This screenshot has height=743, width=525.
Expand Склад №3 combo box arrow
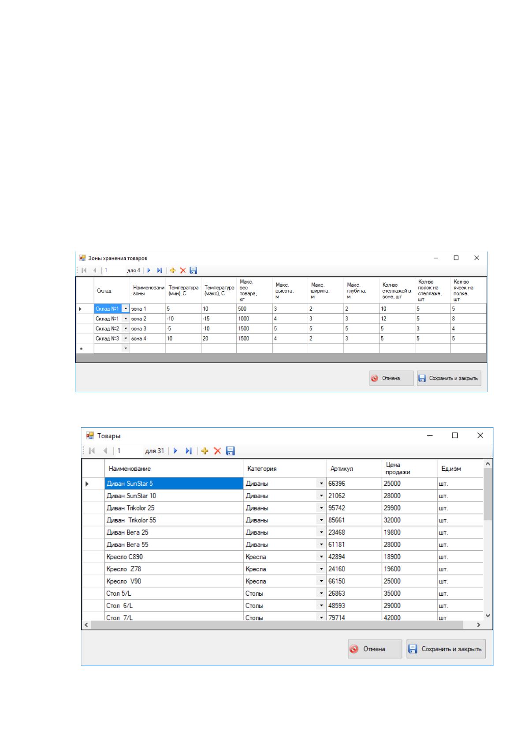click(x=126, y=339)
